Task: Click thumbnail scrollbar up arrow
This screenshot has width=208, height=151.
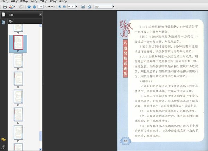Action: click(x=41, y=25)
